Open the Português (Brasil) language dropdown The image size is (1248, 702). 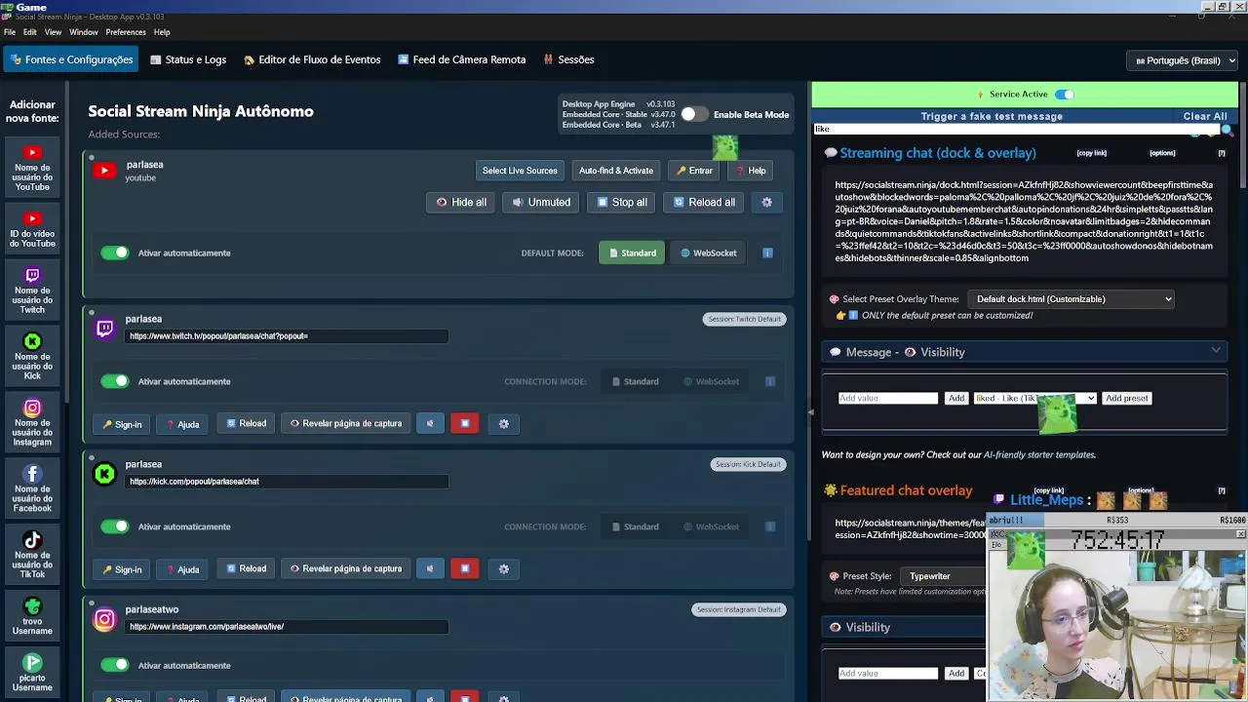click(1182, 60)
